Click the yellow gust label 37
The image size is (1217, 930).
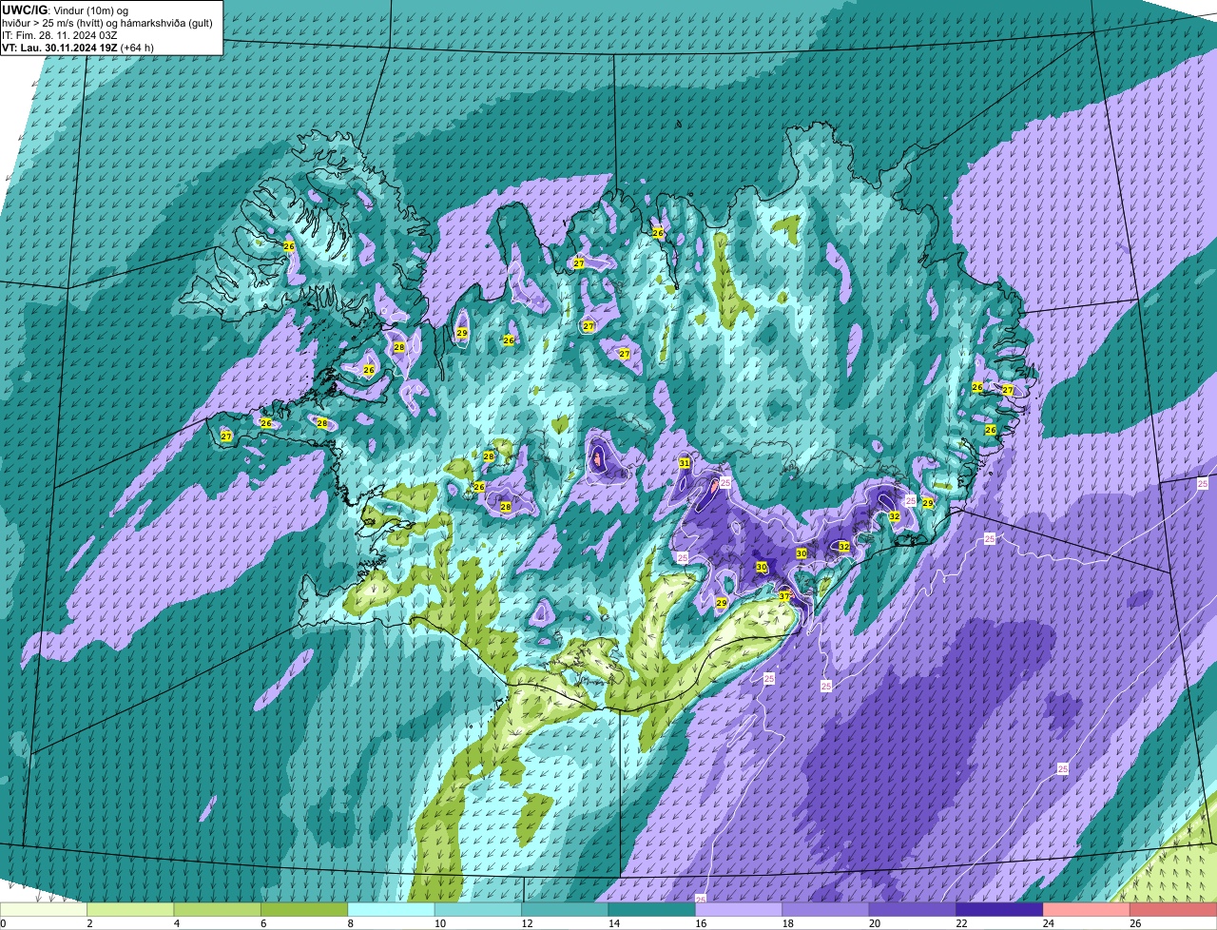(x=784, y=596)
